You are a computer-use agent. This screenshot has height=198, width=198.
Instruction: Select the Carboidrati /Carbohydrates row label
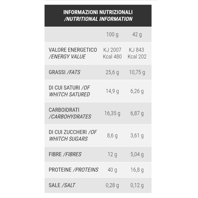[x=70, y=113]
